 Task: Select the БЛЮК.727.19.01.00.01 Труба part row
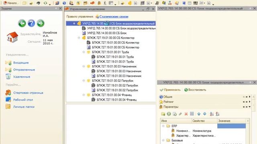[x=110, y=52]
